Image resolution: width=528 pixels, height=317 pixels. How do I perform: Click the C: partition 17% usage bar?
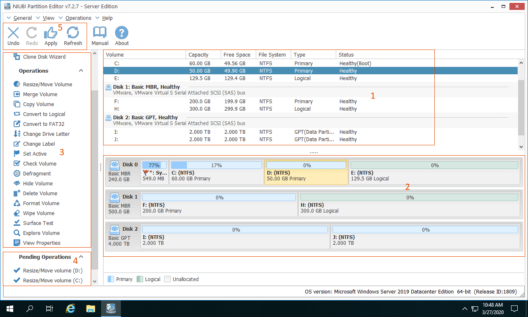tap(217, 166)
